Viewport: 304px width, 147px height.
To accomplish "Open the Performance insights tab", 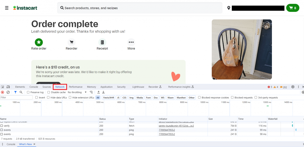I will 181,87.
